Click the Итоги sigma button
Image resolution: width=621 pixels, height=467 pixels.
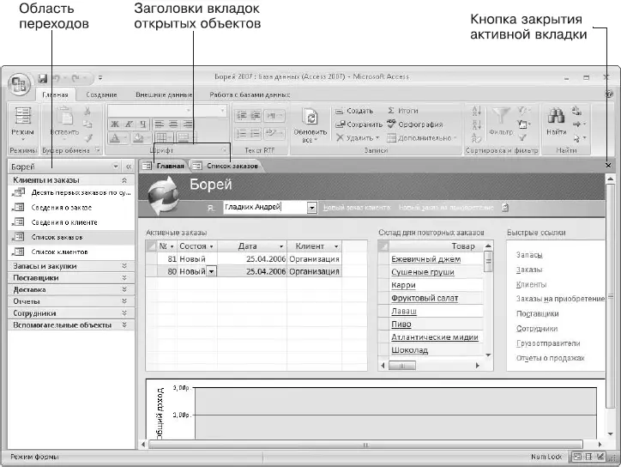[403, 111]
